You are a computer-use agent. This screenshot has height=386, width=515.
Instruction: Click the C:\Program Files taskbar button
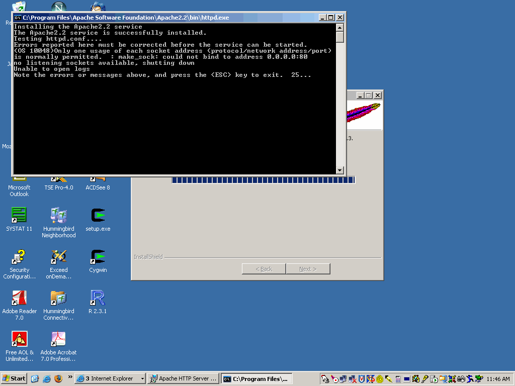tap(256, 379)
